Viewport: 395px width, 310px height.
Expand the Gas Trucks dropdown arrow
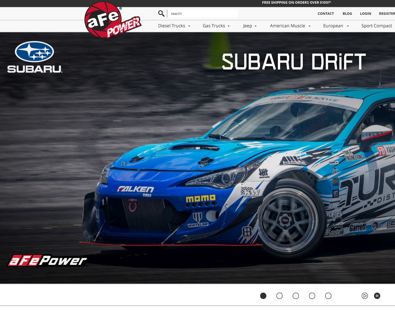(x=229, y=26)
